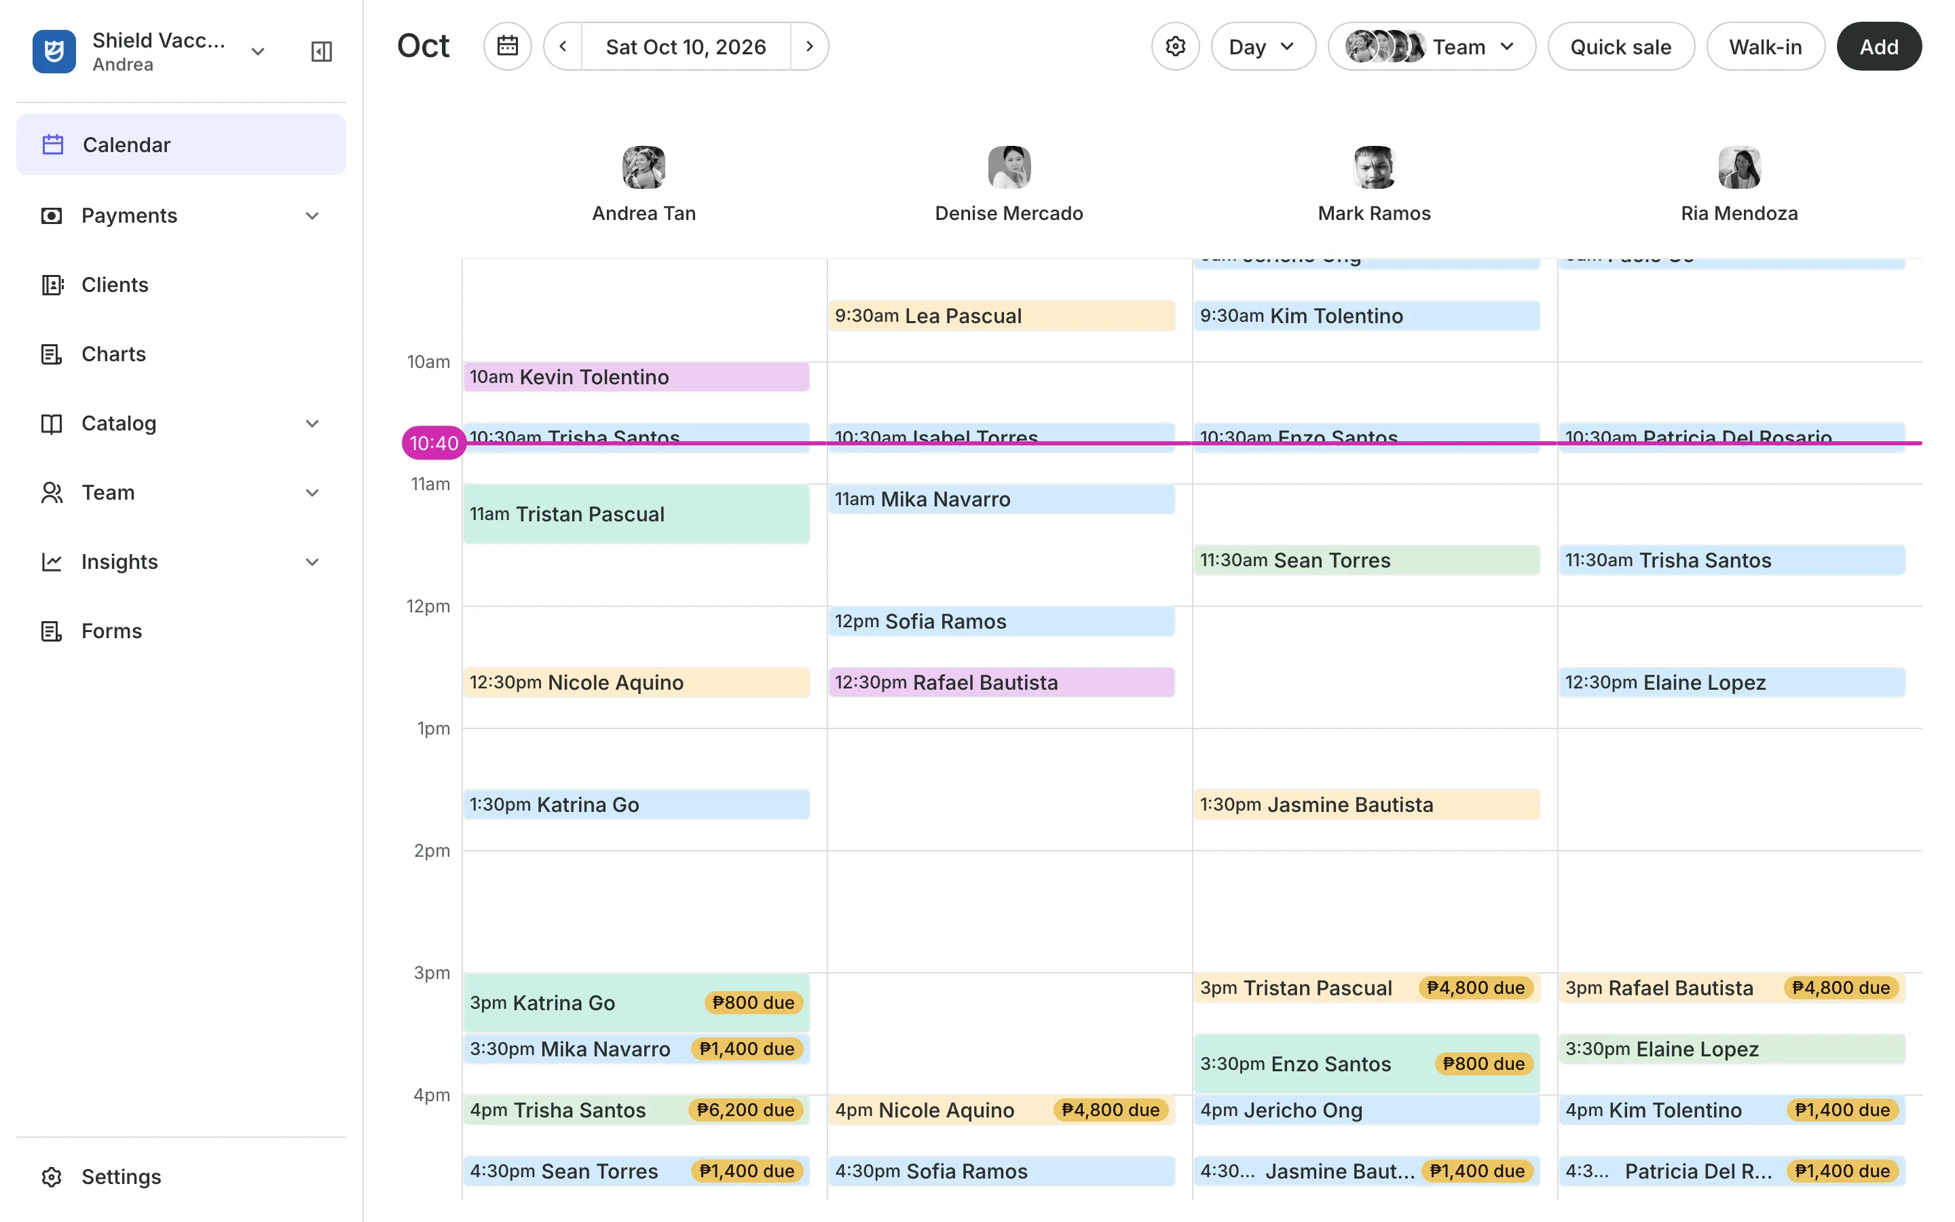The image size is (1955, 1222).
Task: Open Forms from the sidebar
Action: (x=181, y=631)
